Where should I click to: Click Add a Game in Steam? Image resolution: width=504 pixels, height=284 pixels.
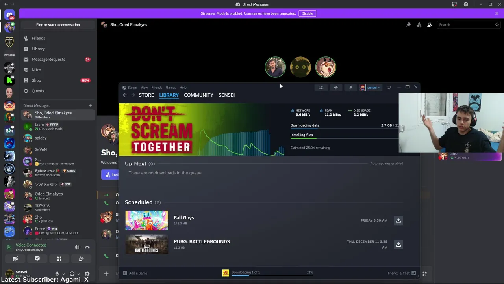click(x=135, y=273)
